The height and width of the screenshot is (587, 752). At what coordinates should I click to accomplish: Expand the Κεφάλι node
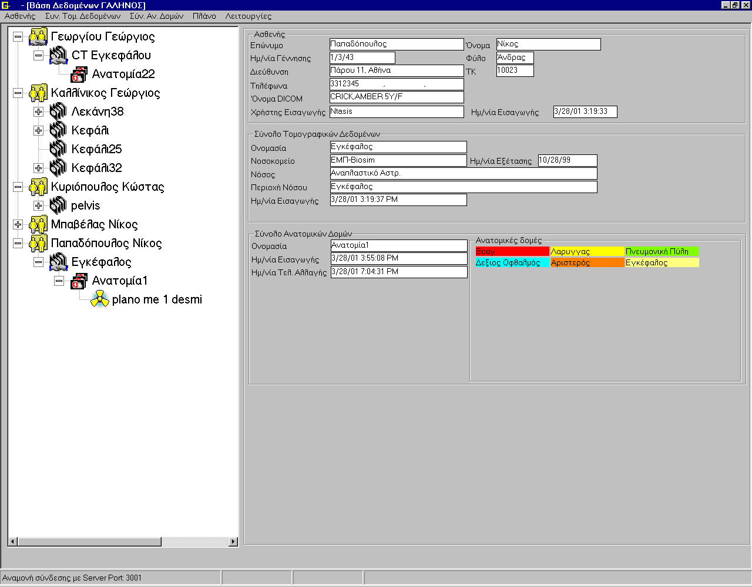coord(38,130)
